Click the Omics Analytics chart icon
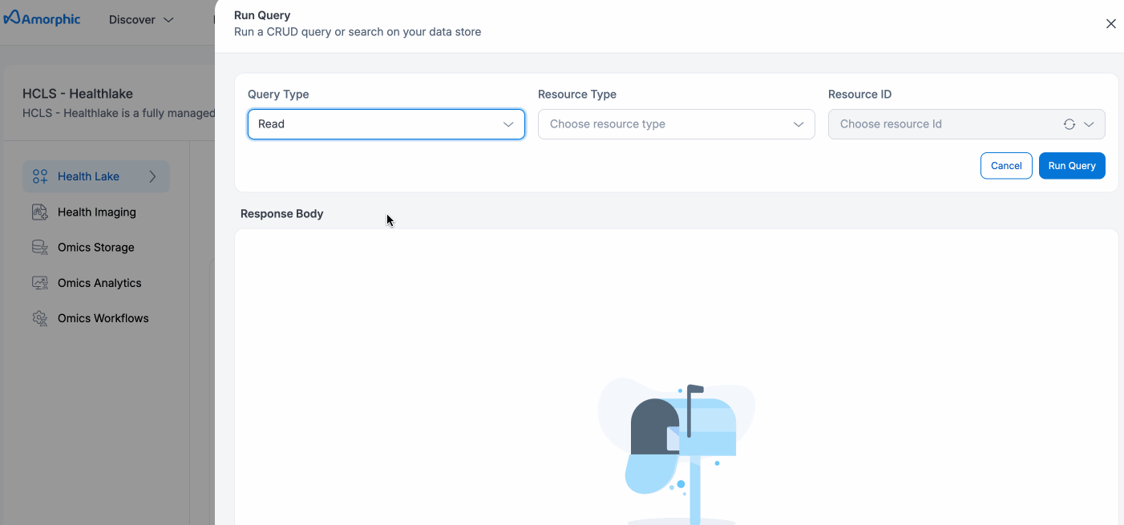 (x=40, y=283)
